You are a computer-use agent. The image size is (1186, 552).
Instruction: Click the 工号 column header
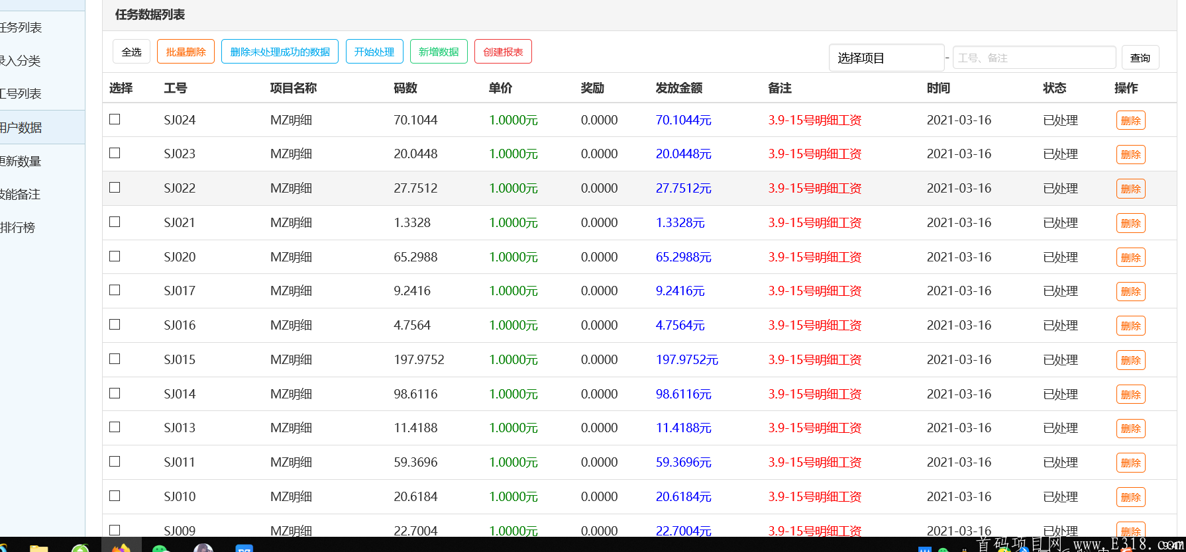click(176, 88)
